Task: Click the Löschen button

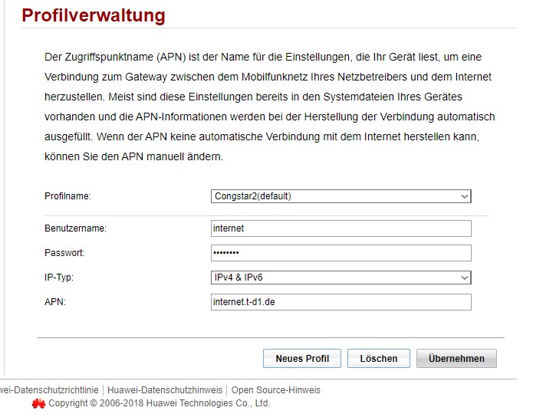Action: click(378, 358)
